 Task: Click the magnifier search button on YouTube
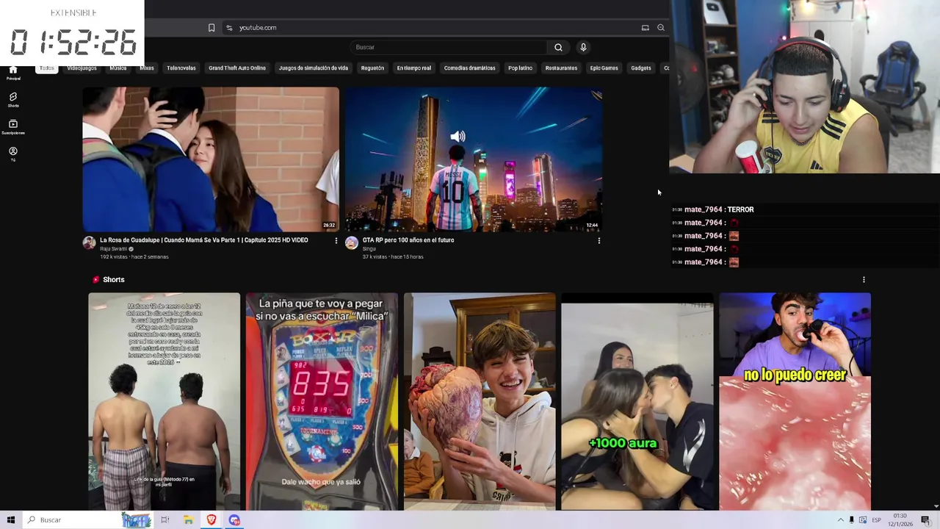(558, 47)
